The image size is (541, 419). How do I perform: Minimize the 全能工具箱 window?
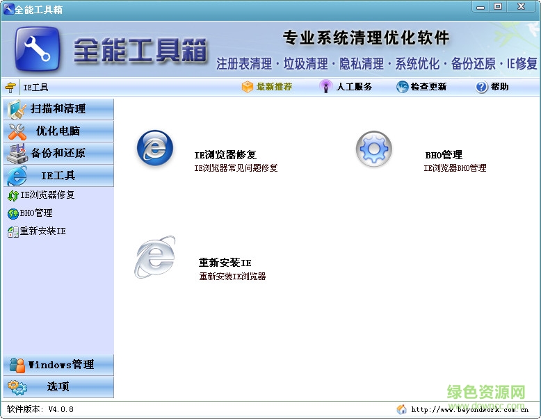(x=481, y=6)
